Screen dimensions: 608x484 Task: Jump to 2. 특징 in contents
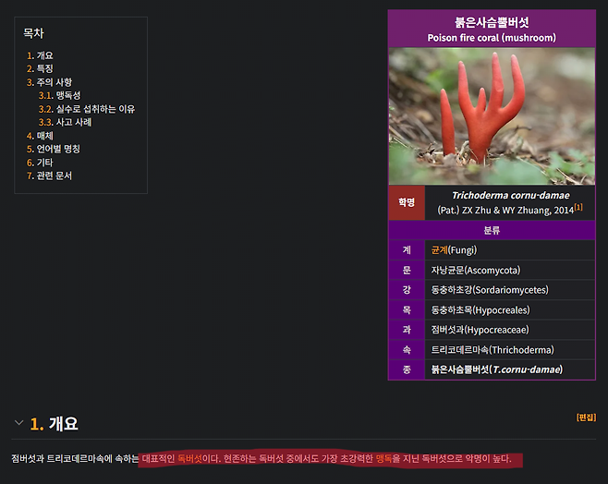40,68
